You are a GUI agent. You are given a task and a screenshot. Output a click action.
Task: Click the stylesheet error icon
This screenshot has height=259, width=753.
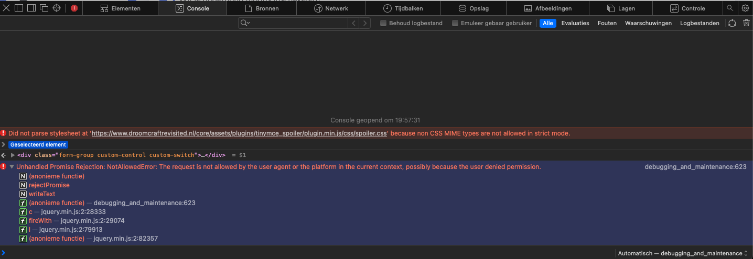(4, 133)
